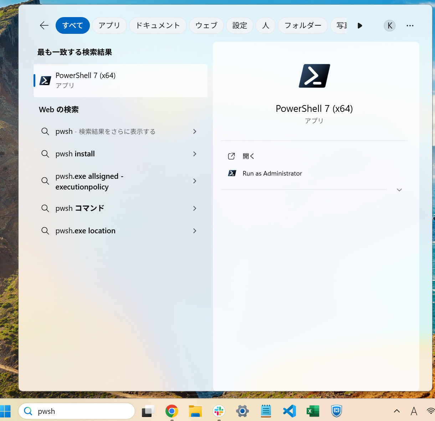
Task: Open Excel from taskbar
Action: coord(313,411)
